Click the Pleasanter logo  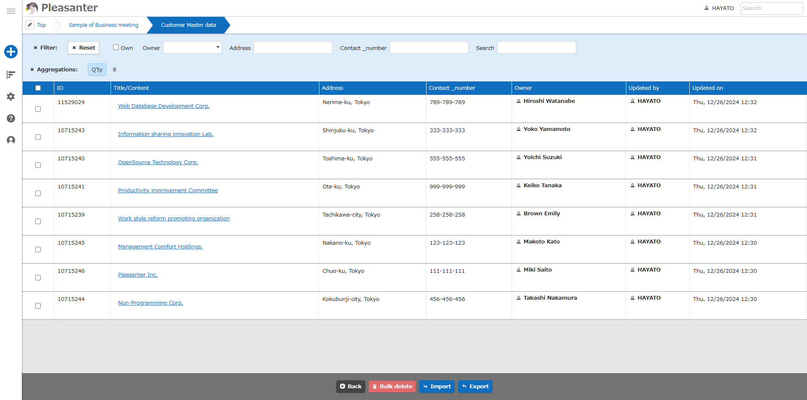click(x=62, y=8)
